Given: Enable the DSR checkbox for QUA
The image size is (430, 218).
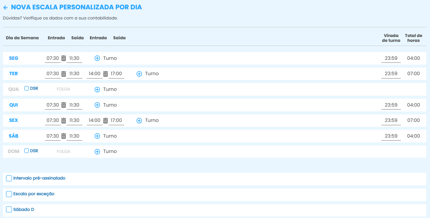Looking at the screenshot, I should [27, 88].
